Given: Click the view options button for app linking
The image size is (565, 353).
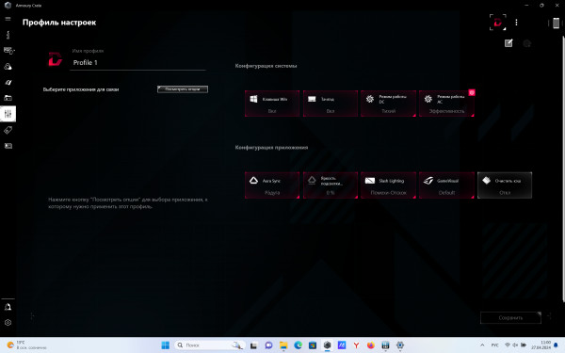Looking at the screenshot, I should [183, 89].
